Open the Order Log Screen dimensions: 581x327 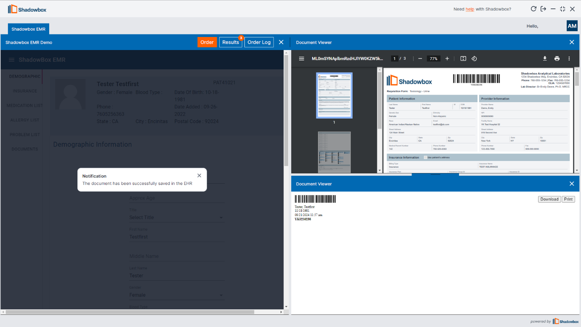(259, 42)
